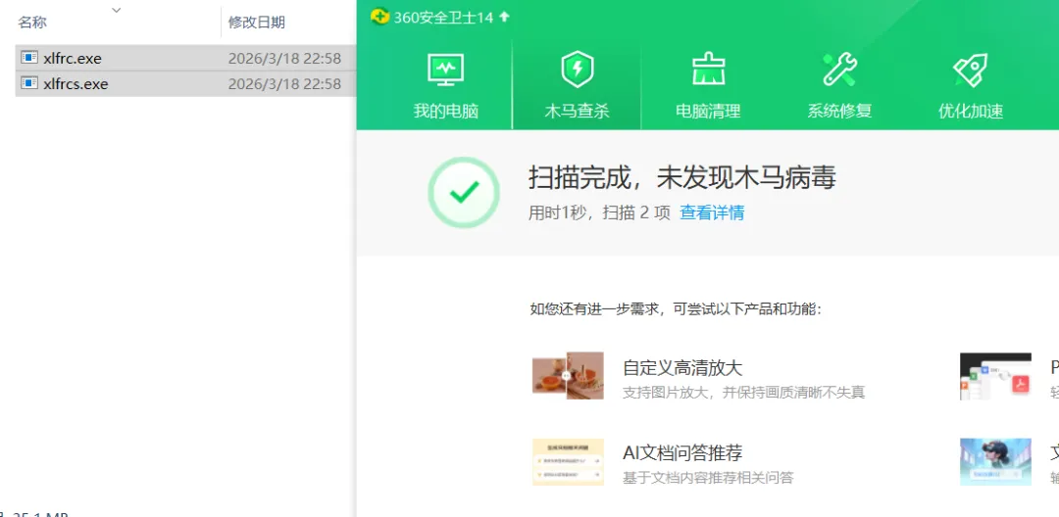Open the 查看详情 link
Viewport: 1059px width, 517px height.
tap(712, 213)
